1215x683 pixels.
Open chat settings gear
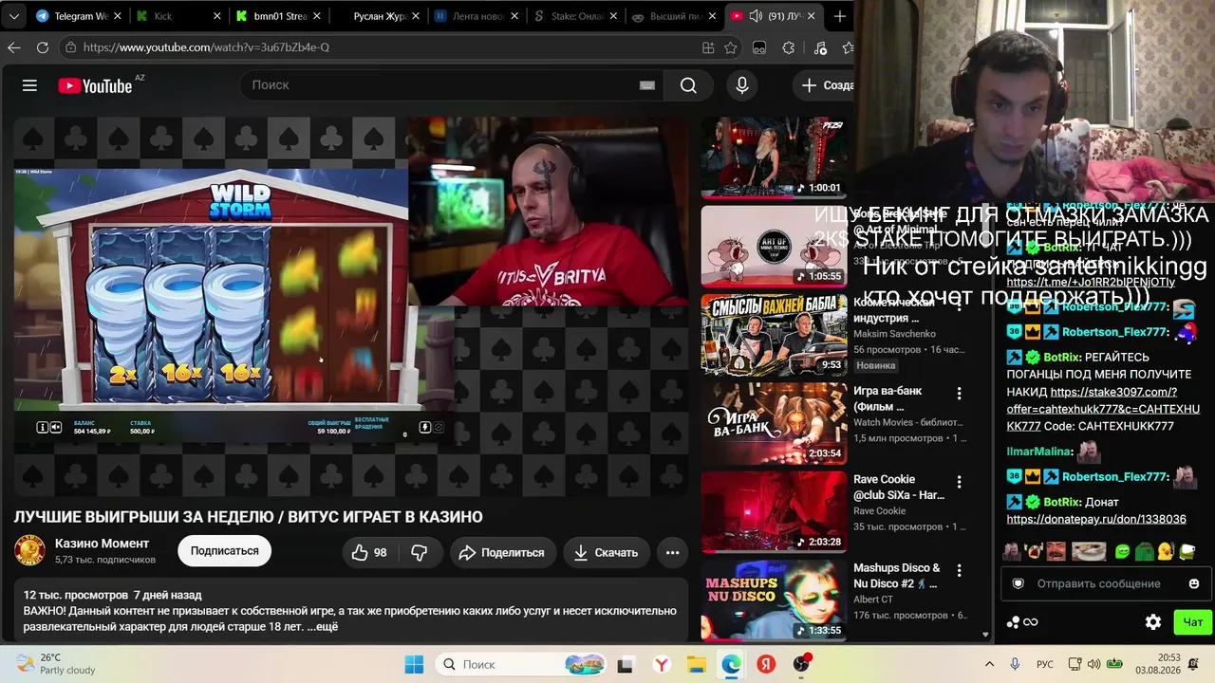[x=1153, y=622]
